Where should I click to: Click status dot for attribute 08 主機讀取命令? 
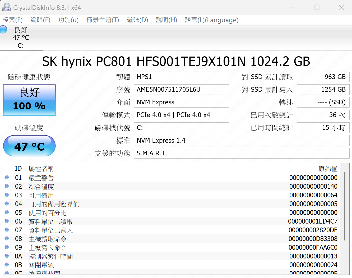pos(7,239)
